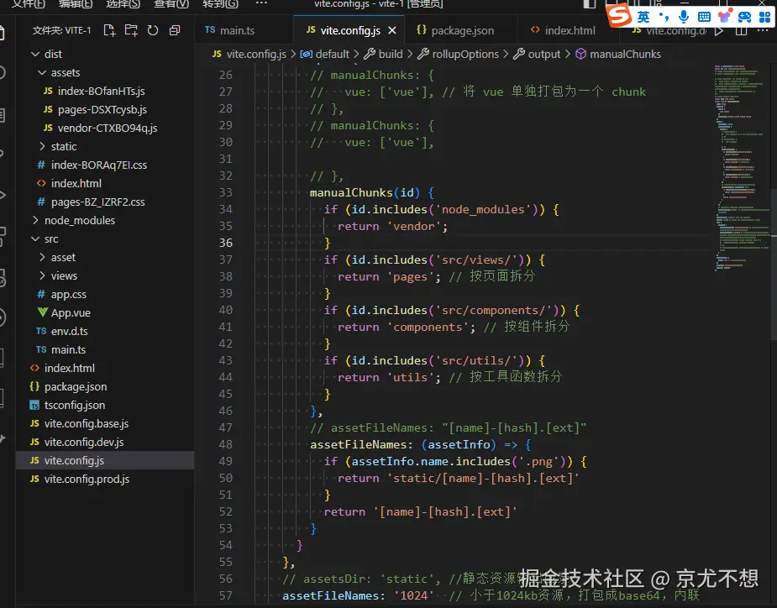This screenshot has height=608, width=777.
Task: Place cursor on return 'vendor' line
Action: point(392,226)
